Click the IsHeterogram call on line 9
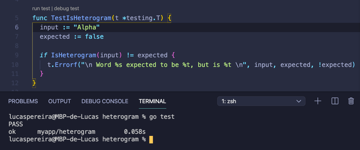Image resolution: width=360 pixels, height=150 pixels. tap(74, 55)
